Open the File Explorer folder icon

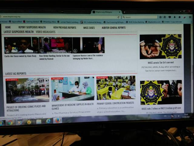click(x=39, y=122)
